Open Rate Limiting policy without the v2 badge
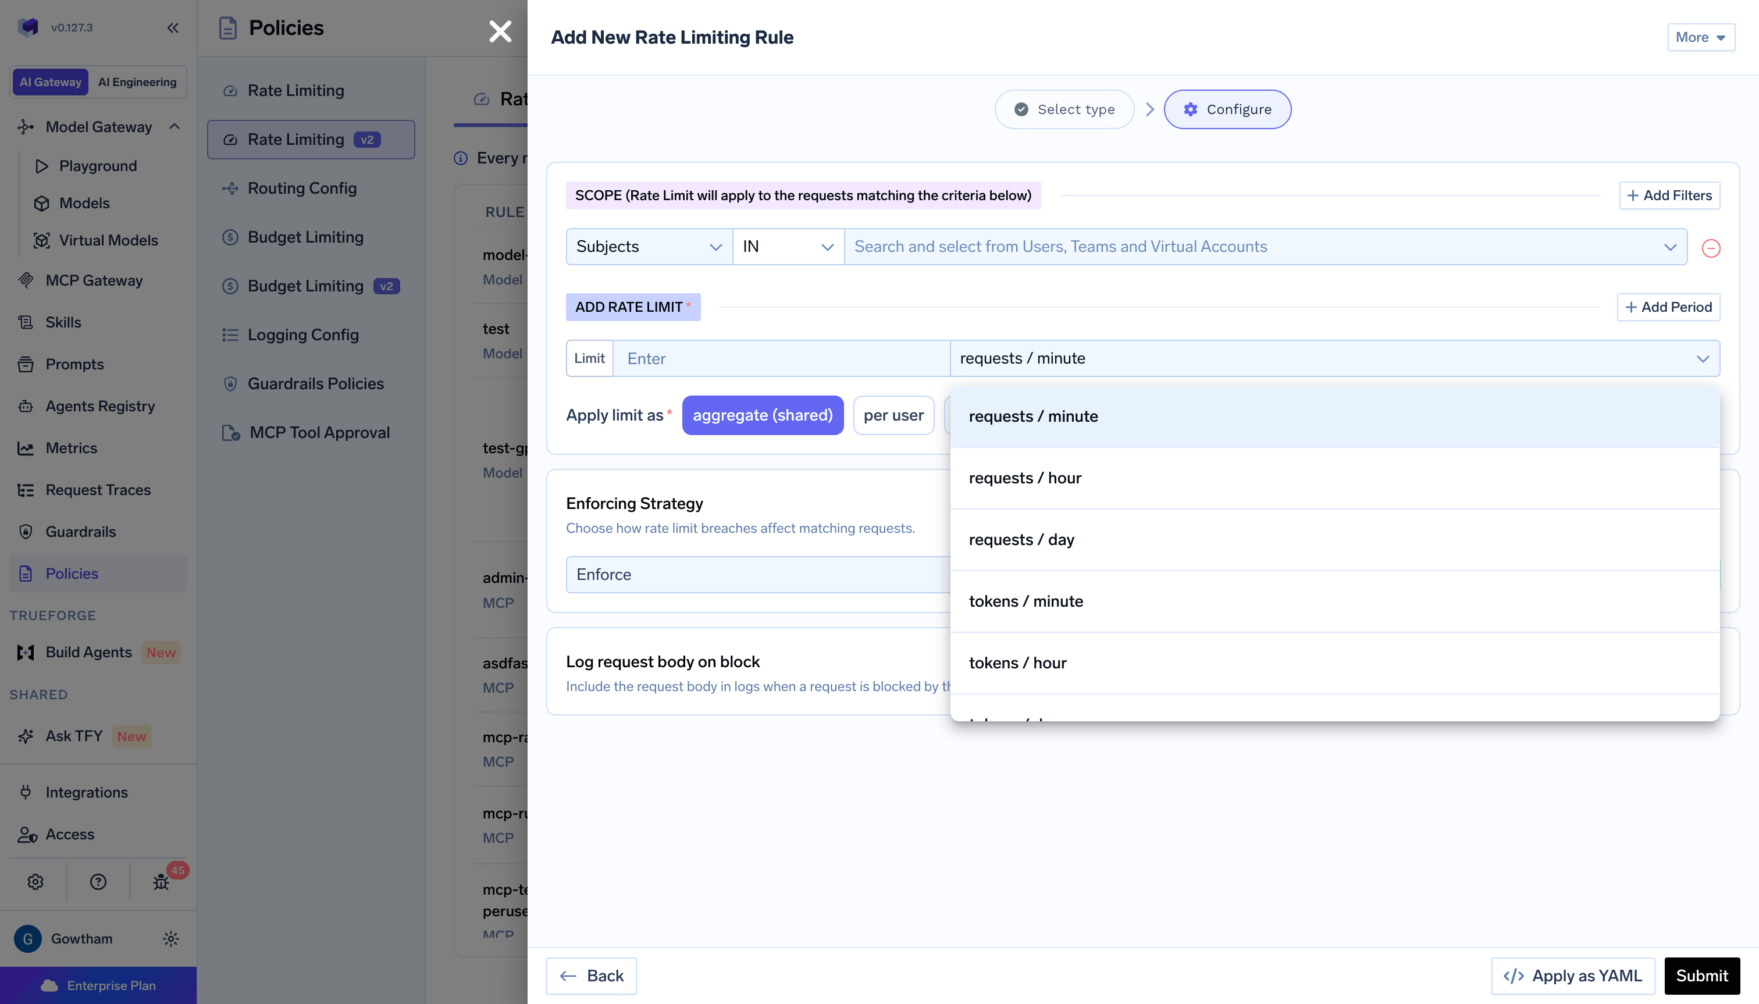Image resolution: width=1759 pixels, height=1004 pixels. 296,91
